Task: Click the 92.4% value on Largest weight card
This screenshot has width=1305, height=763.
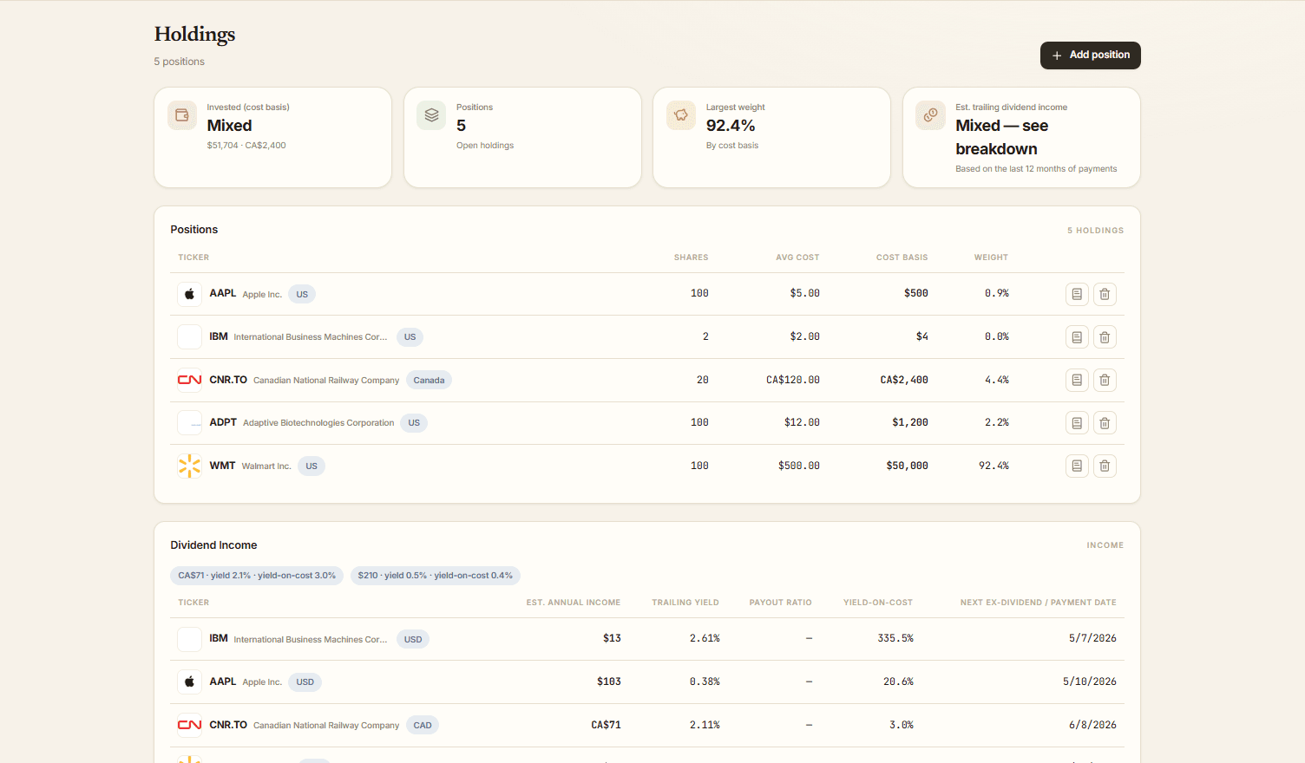Action: (731, 126)
